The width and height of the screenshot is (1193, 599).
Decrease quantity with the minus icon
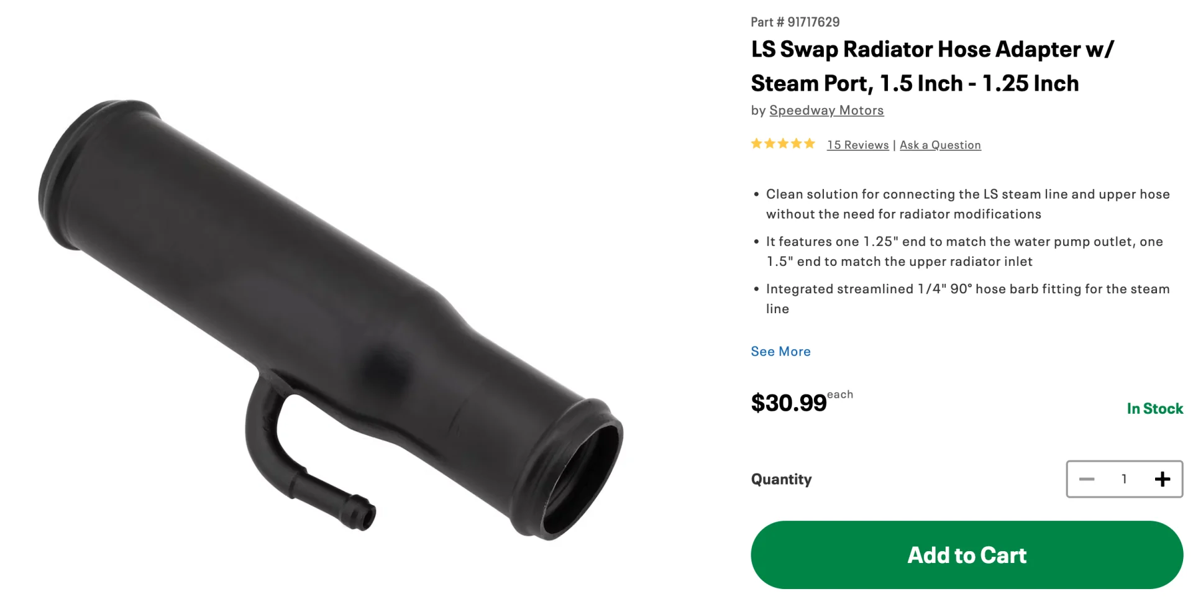(x=1087, y=479)
